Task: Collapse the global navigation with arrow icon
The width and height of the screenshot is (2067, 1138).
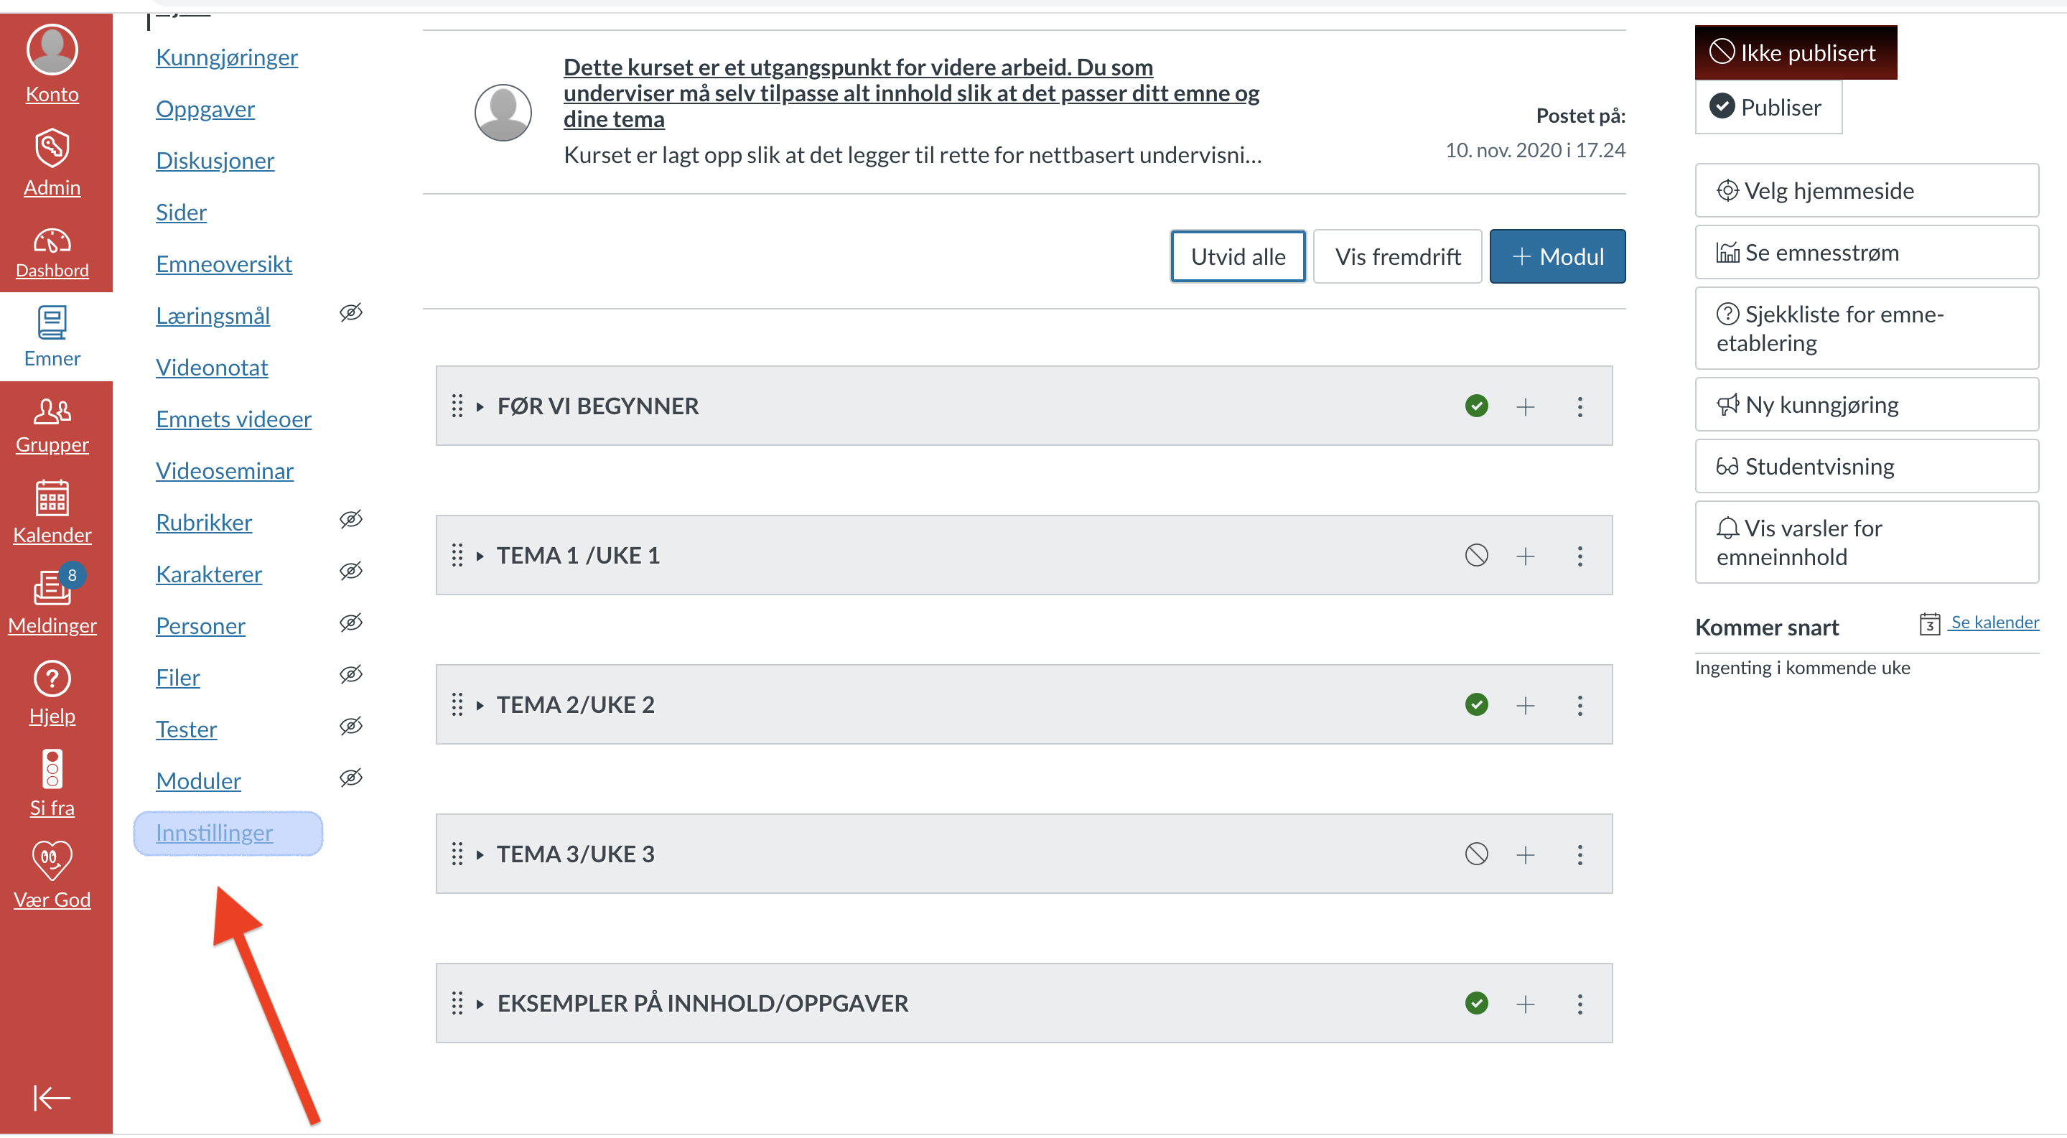Action: tap(52, 1098)
